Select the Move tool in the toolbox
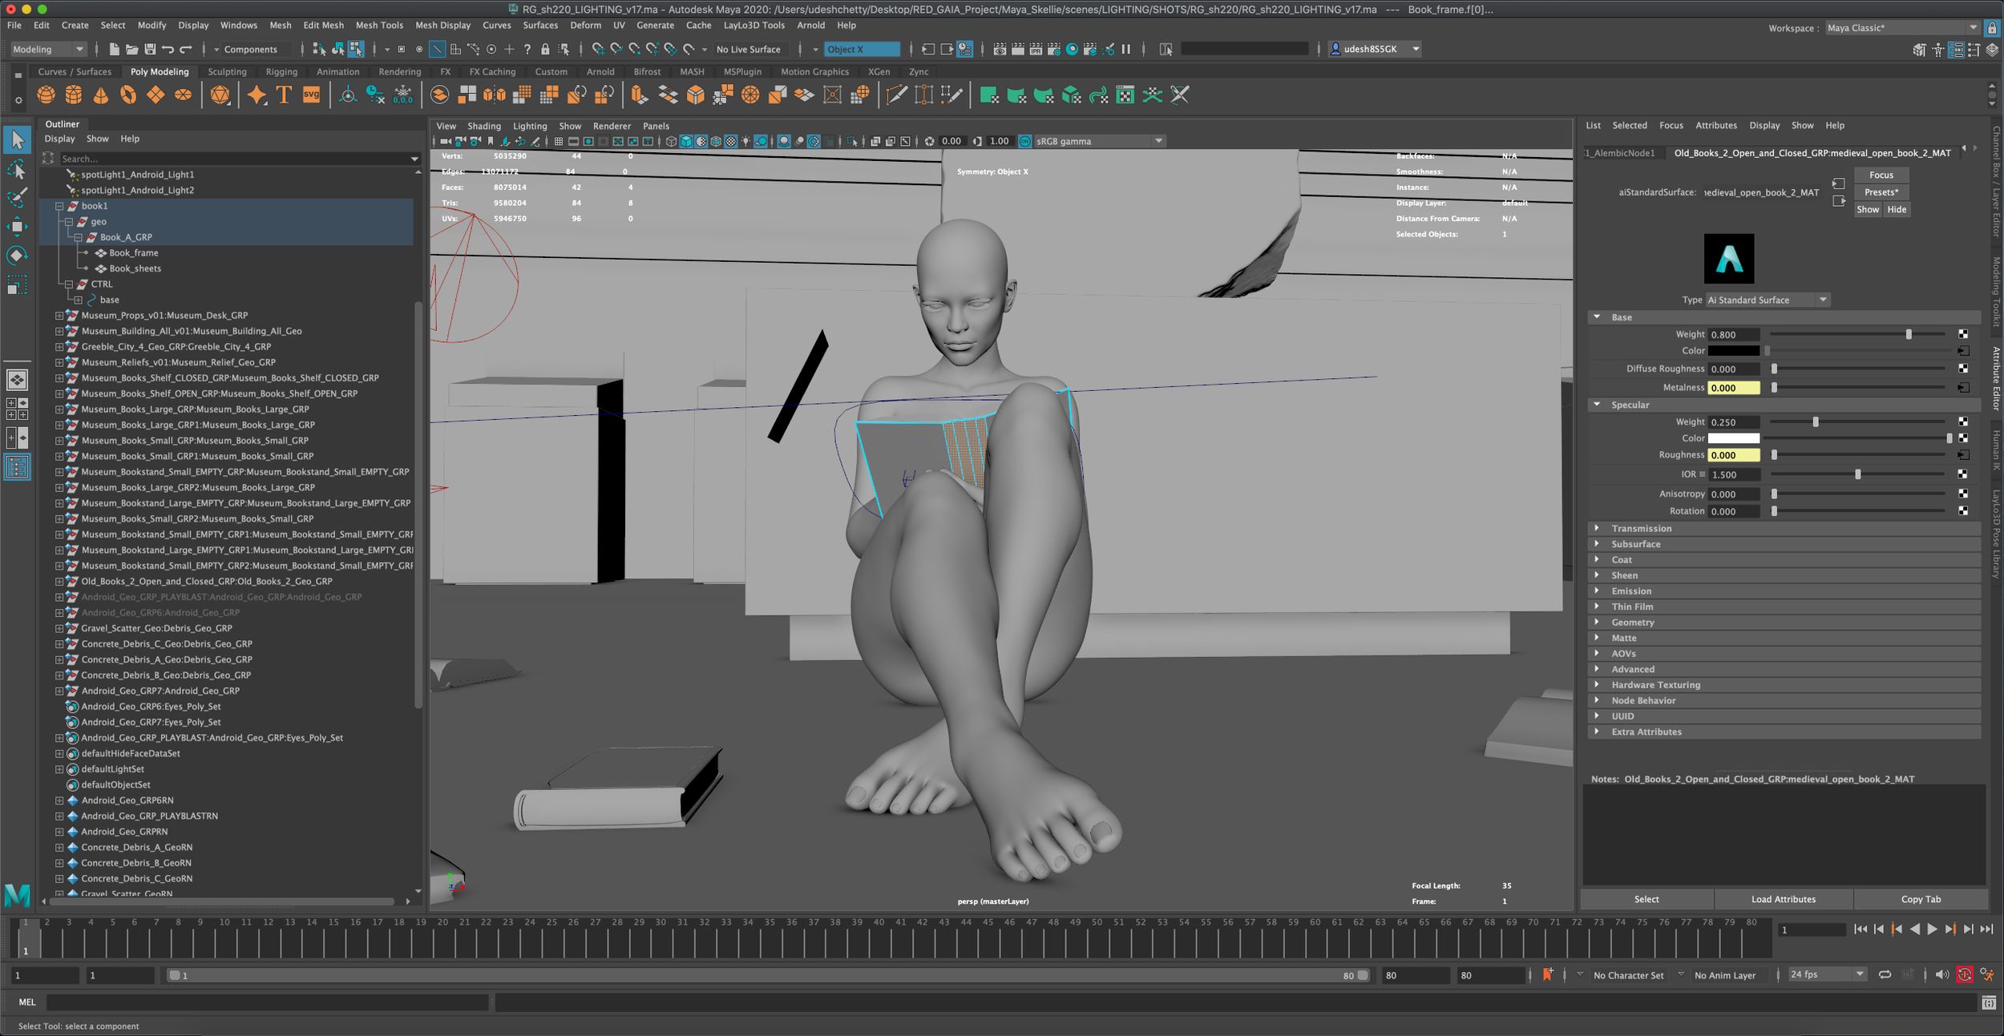Screen dimensions: 2004x1036 17,227
